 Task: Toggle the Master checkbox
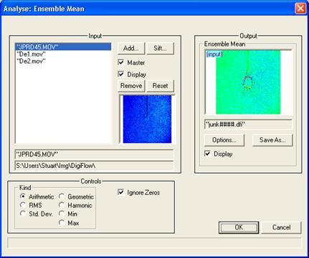point(121,62)
